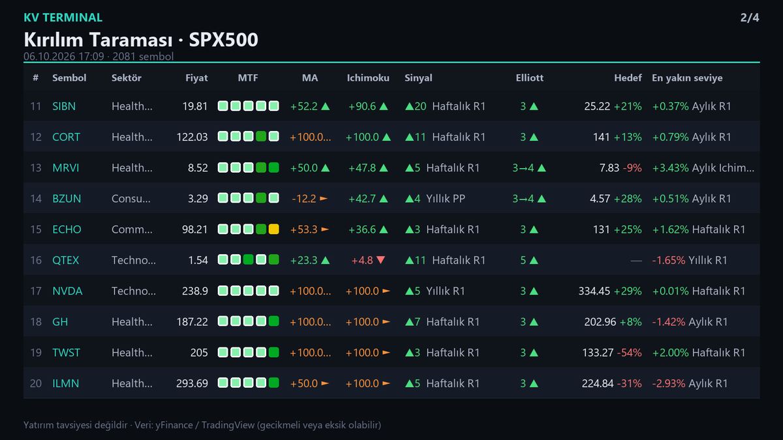Click +2.00% Haftalık R1 level
The image size is (783, 440).
coord(699,353)
